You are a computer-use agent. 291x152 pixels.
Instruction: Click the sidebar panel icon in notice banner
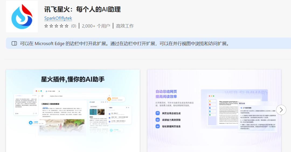(14, 43)
